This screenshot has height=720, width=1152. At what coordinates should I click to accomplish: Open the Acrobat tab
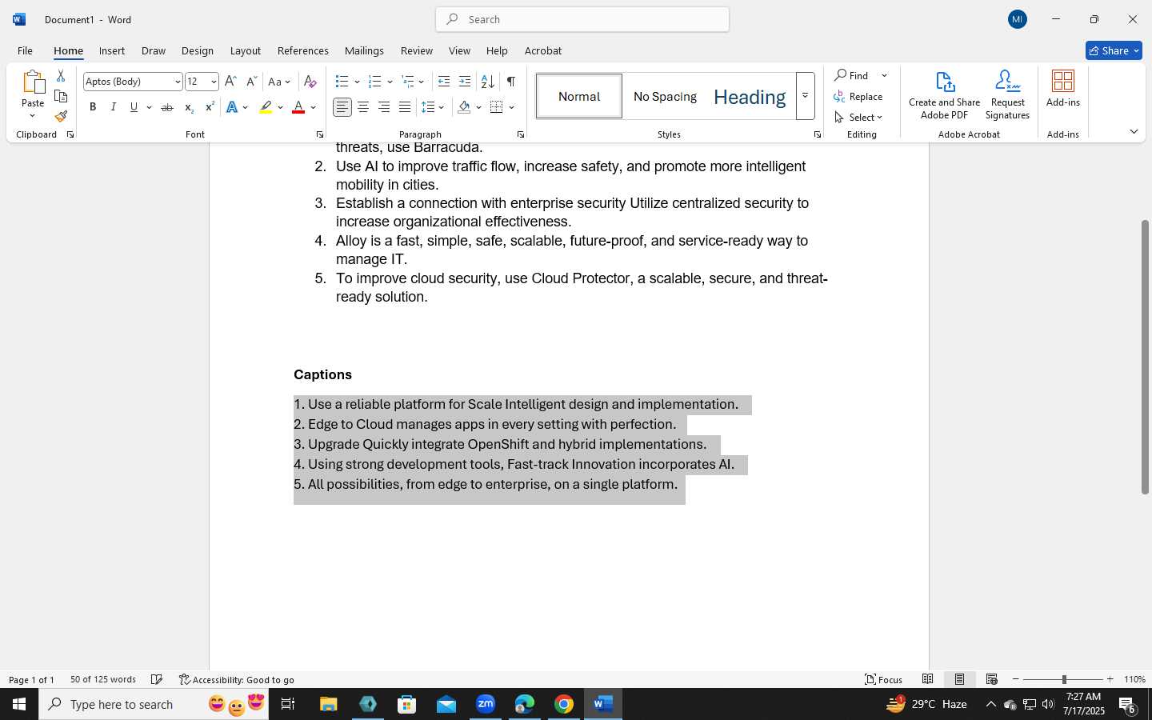(543, 50)
